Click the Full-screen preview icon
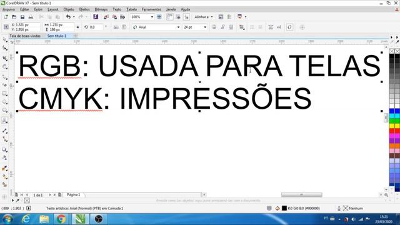 (159, 17)
